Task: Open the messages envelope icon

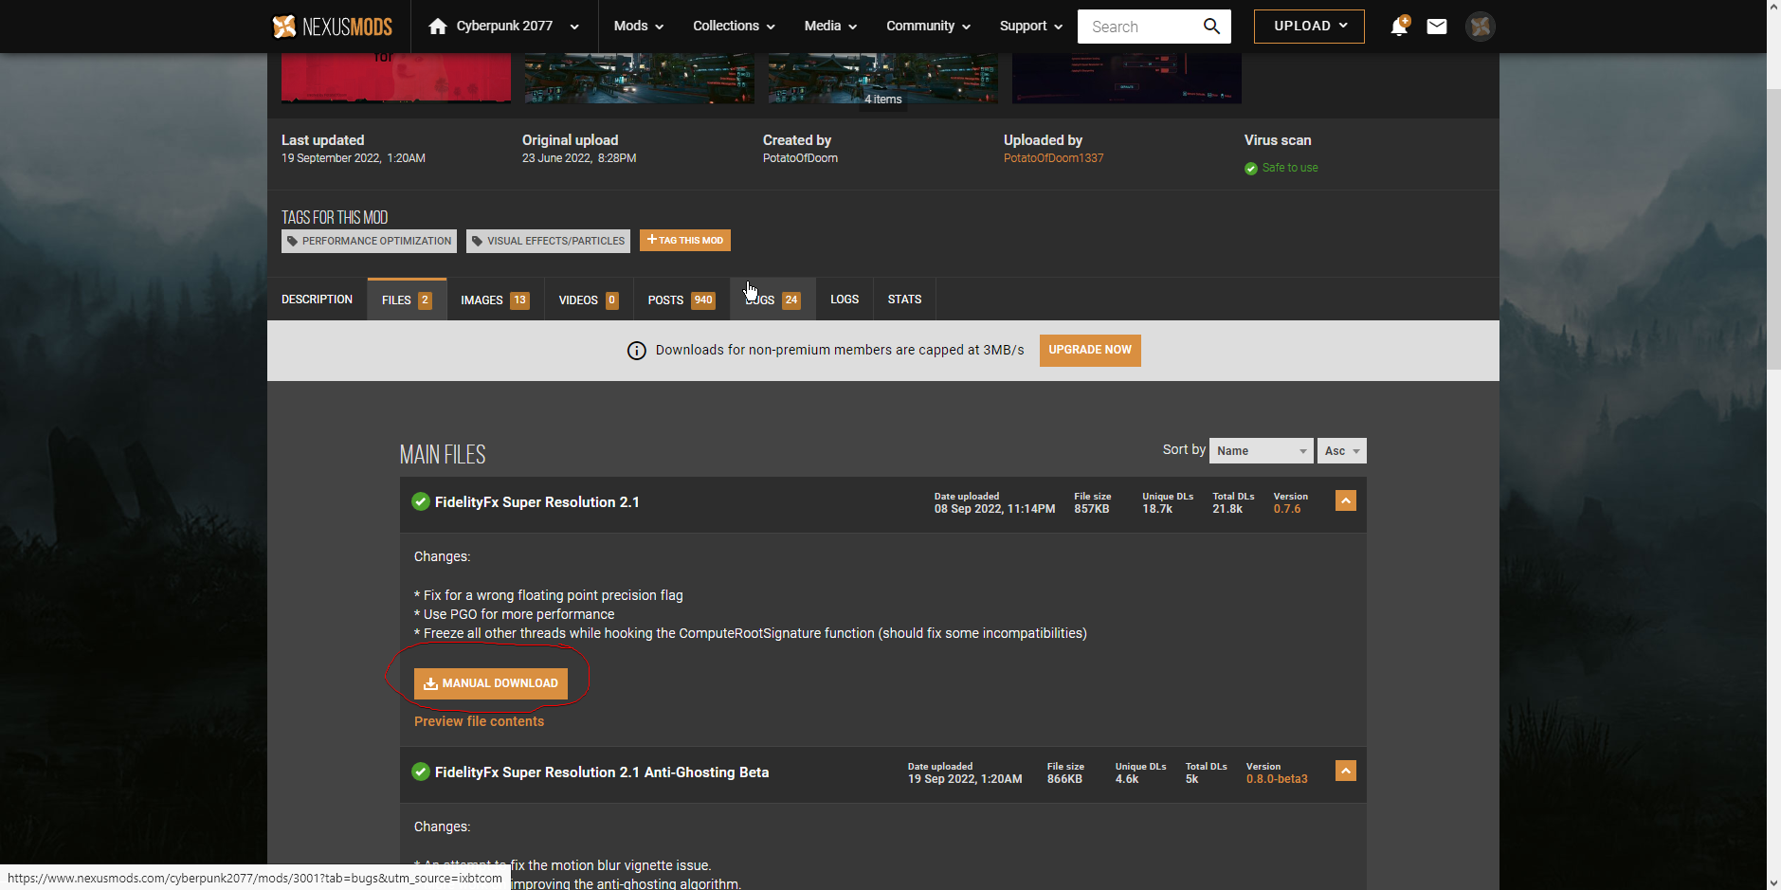Action: (1437, 27)
